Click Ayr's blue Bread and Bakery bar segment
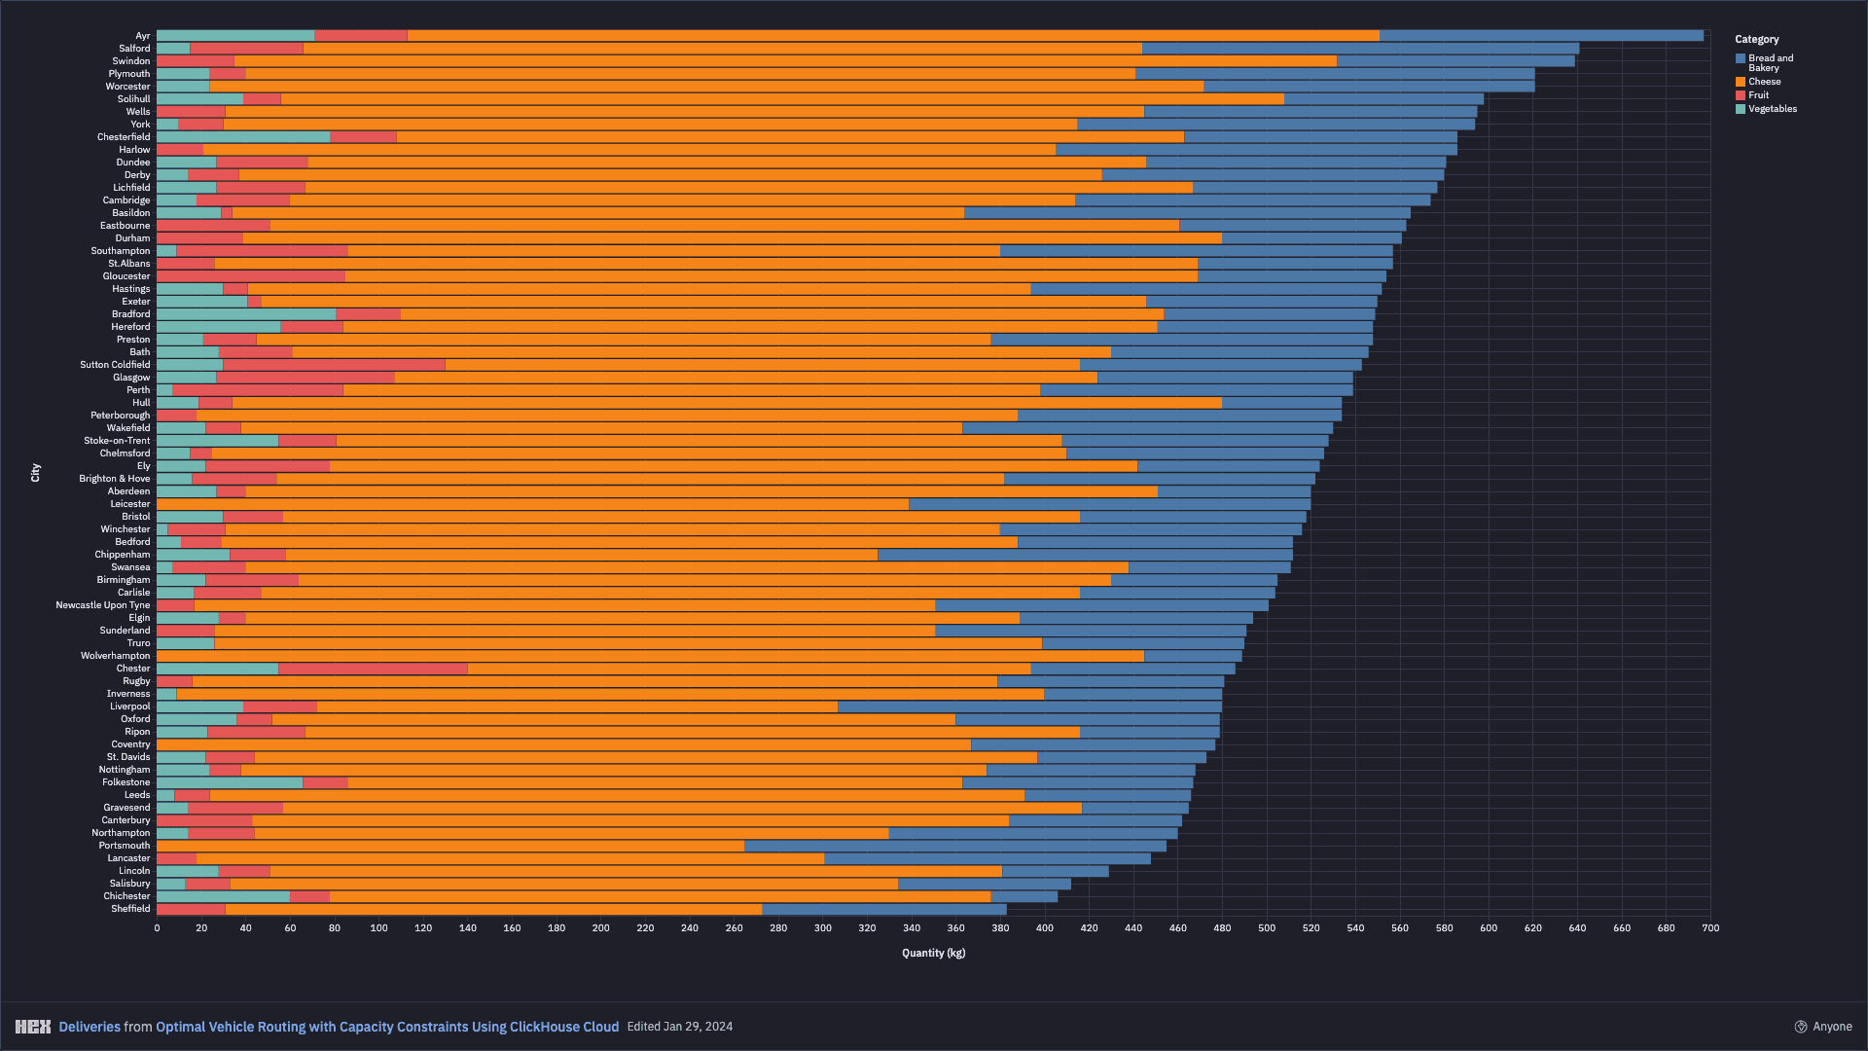This screenshot has width=1868, height=1051. click(x=1541, y=36)
